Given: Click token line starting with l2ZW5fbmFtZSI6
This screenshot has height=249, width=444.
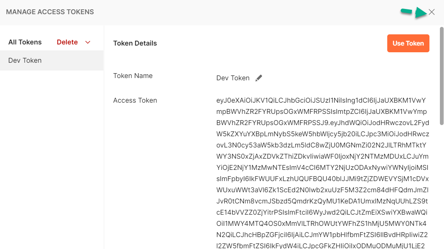Looking at the screenshot, I should click(320, 245).
